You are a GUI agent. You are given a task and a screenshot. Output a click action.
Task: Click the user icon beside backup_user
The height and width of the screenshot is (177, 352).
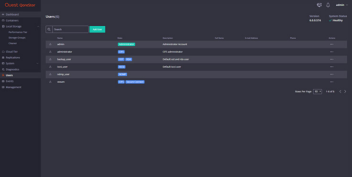(50, 59)
